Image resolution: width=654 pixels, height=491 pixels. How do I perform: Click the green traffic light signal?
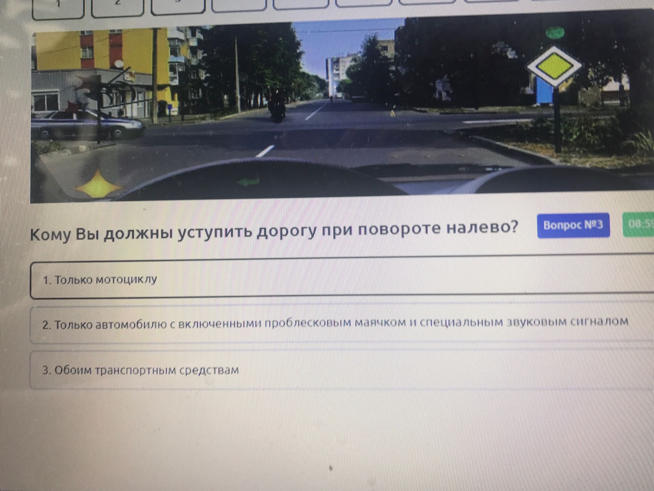(x=555, y=33)
